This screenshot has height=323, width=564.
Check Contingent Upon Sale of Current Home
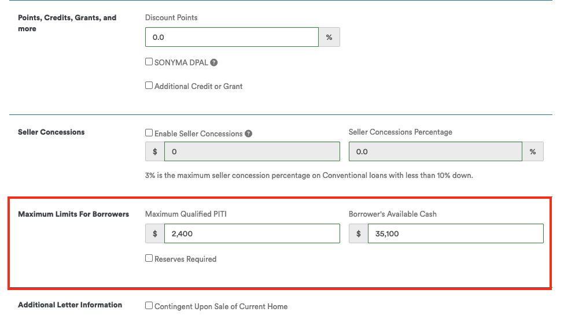pos(149,306)
